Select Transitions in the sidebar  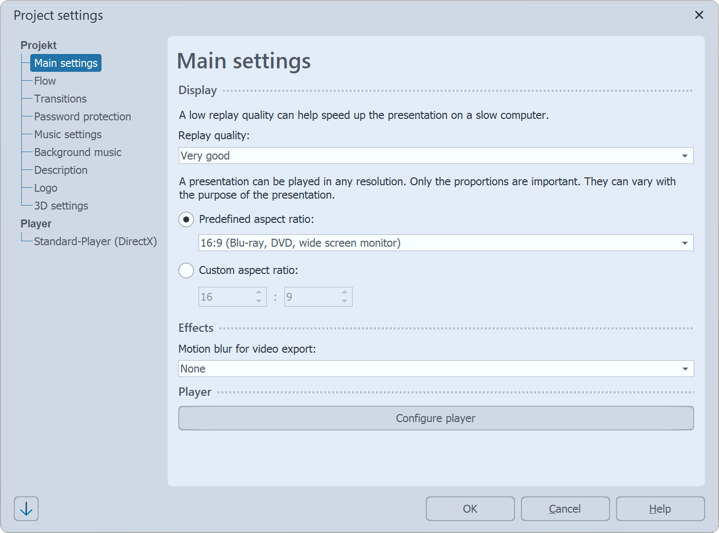pyautogui.click(x=60, y=99)
